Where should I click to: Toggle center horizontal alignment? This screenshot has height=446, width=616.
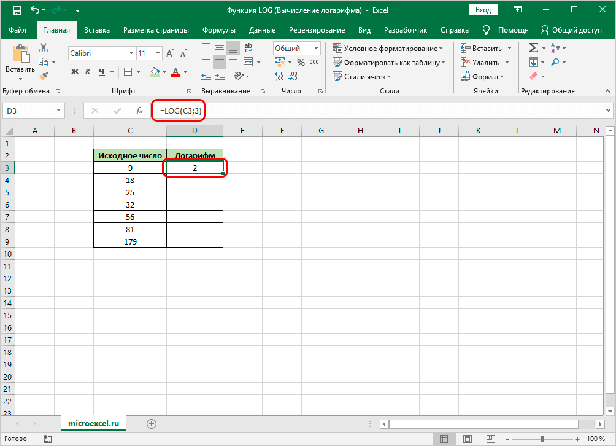click(x=219, y=61)
